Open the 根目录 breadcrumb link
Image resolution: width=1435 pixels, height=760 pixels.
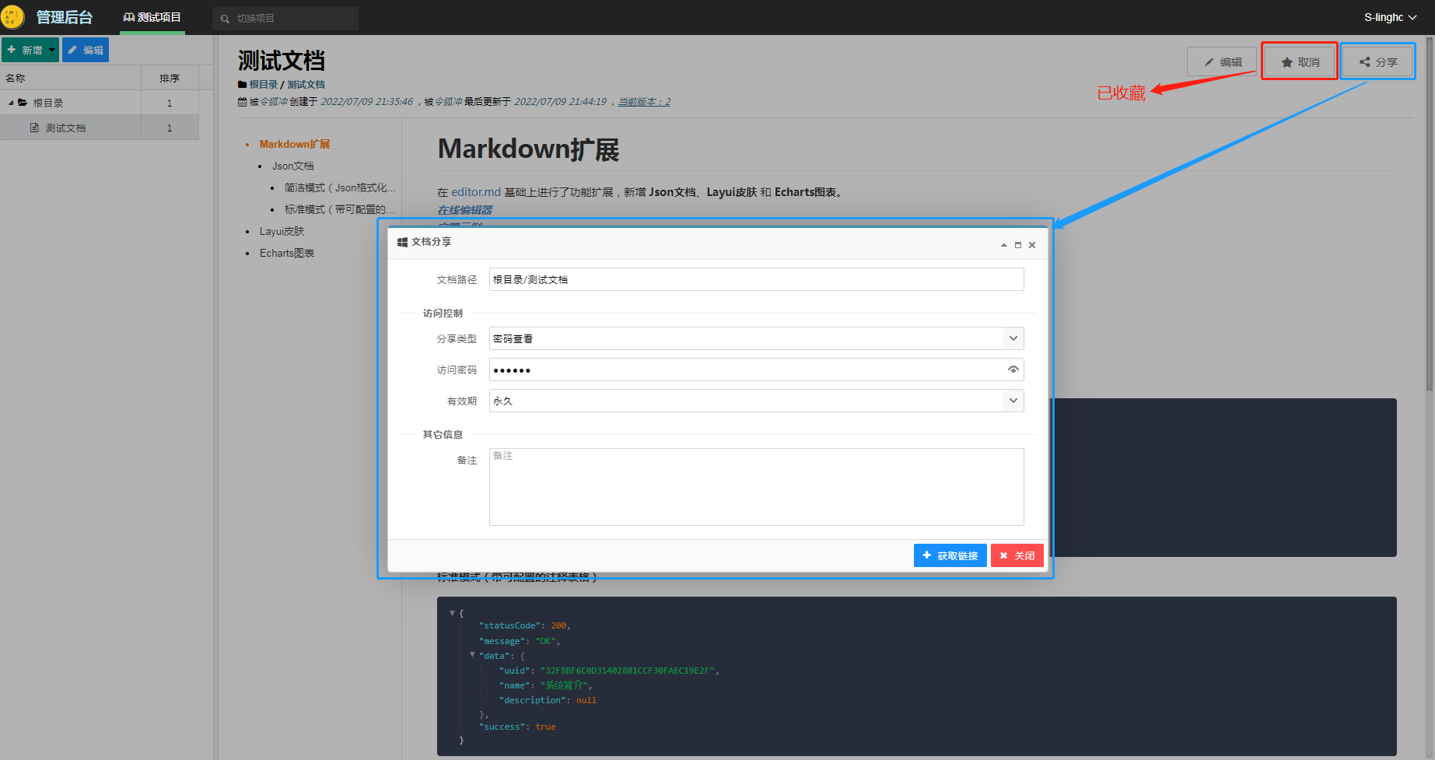click(264, 85)
